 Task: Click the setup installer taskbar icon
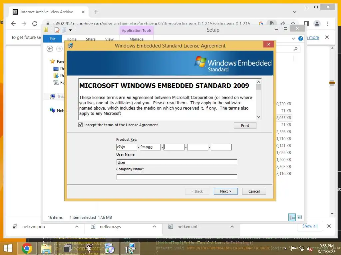point(131,248)
